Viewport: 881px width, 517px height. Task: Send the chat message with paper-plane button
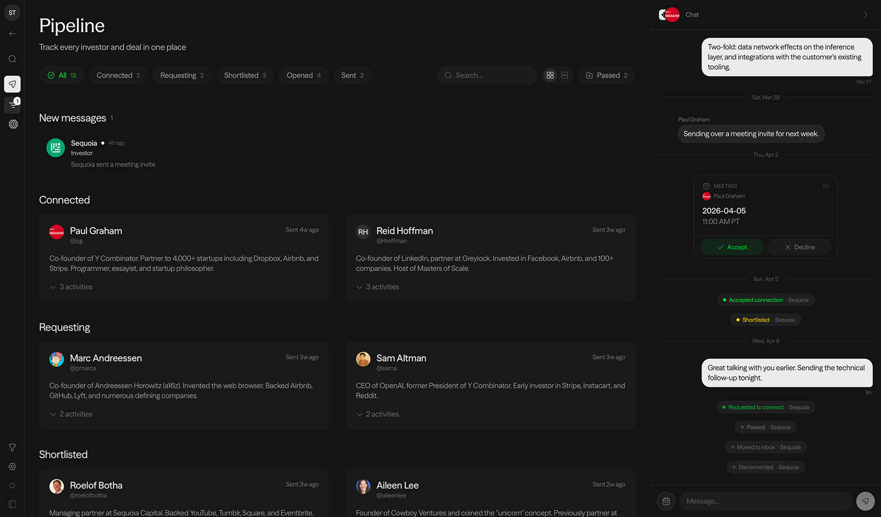coord(866,501)
